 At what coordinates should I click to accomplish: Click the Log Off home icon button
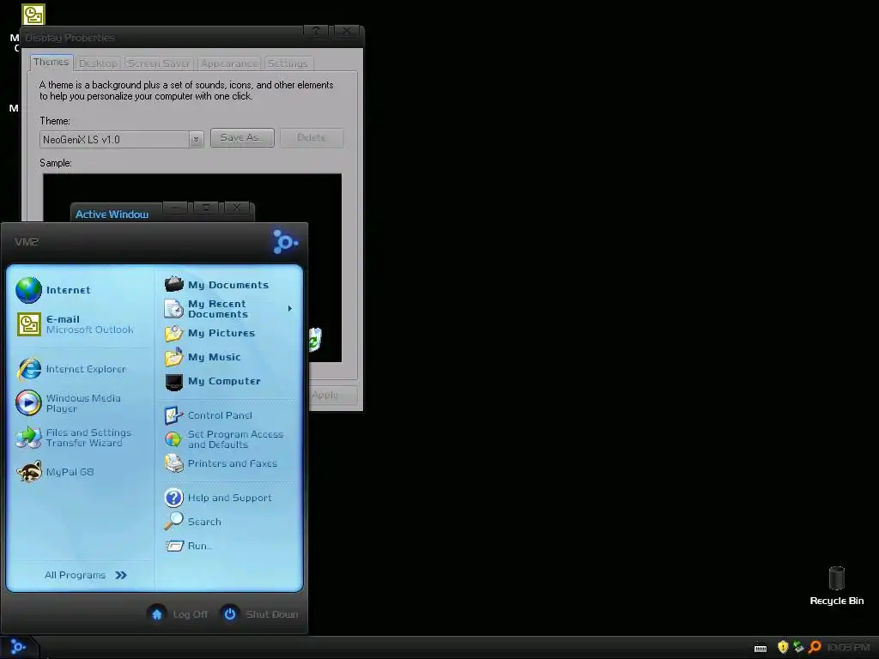[157, 614]
